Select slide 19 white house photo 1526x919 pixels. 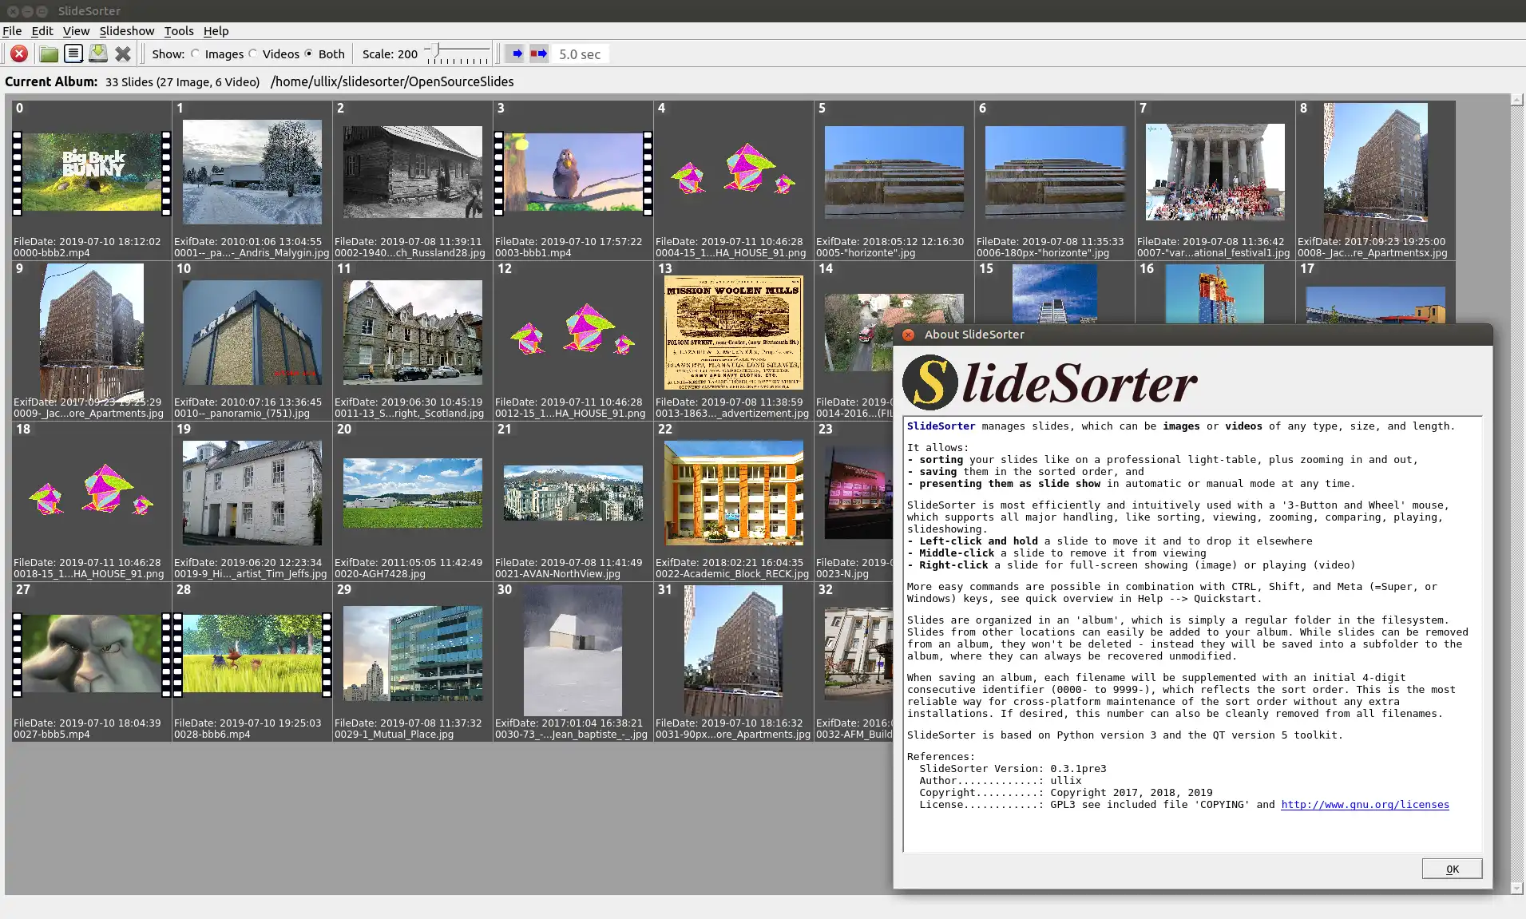click(x=252, y=493)
